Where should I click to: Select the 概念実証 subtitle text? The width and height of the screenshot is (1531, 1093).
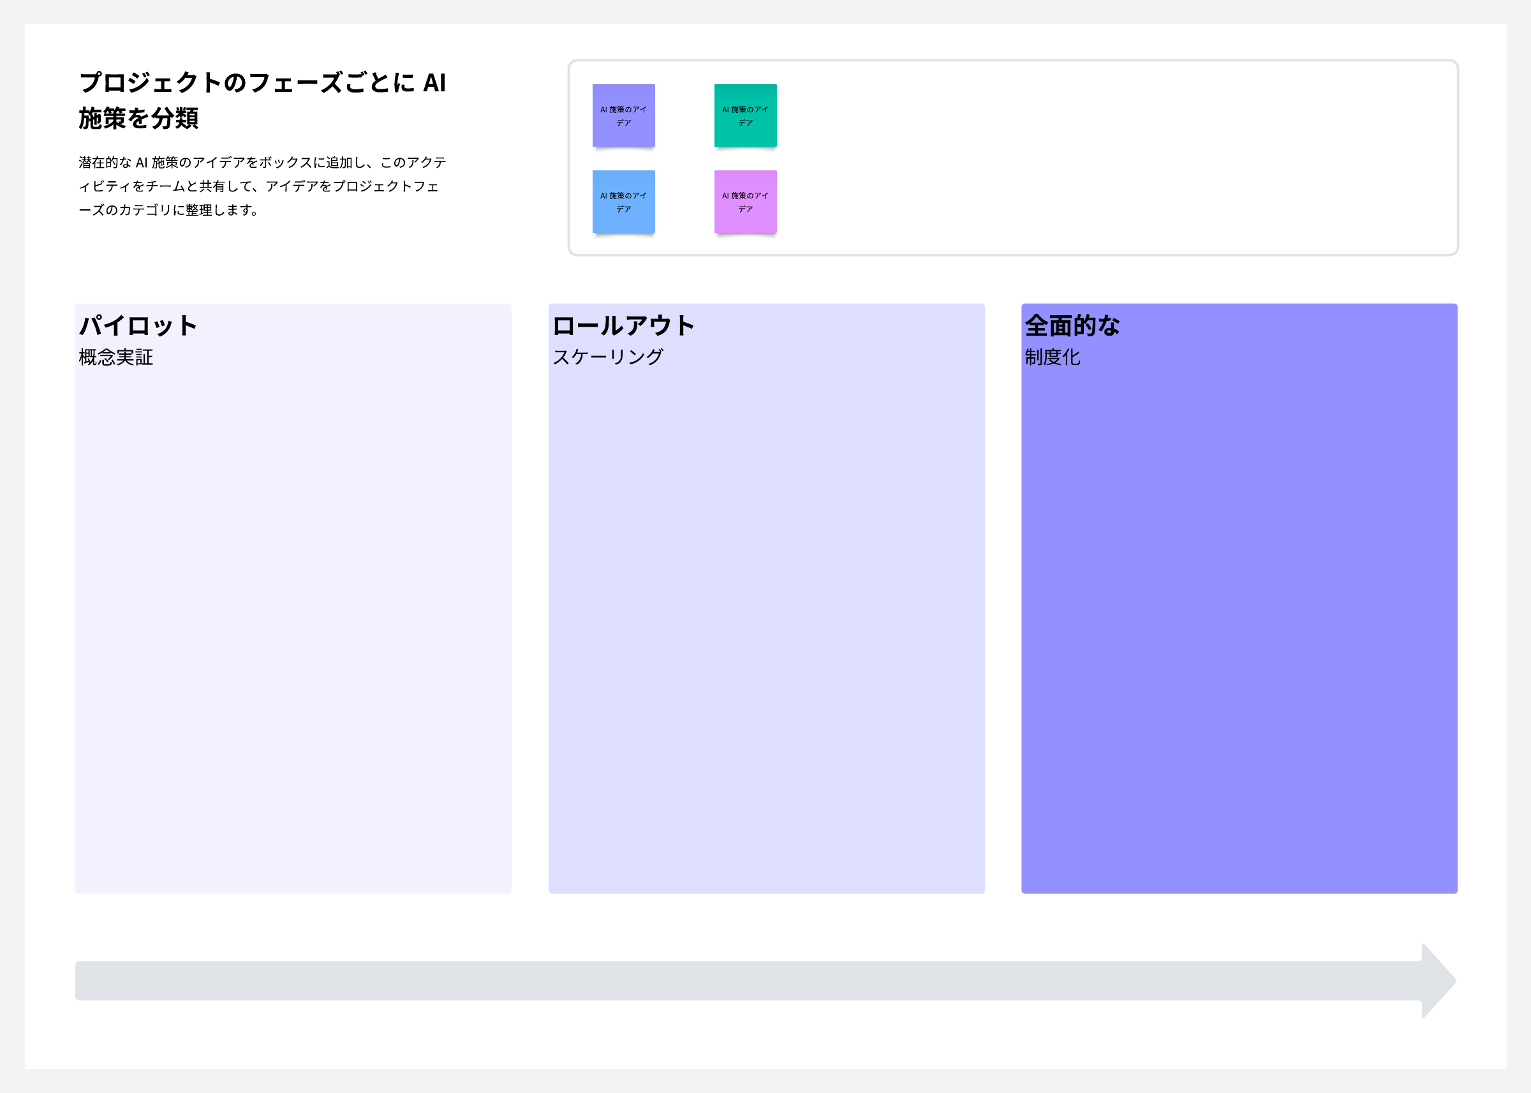pyautogui.click(x=115, y=357)
